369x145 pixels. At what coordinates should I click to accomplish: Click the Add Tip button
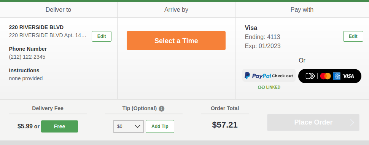[160, 126]
